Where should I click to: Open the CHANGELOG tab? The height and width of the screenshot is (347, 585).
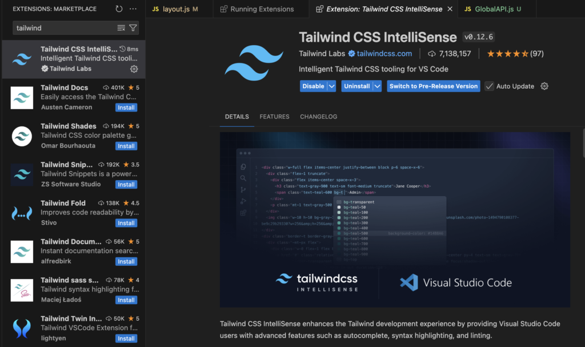318,117
